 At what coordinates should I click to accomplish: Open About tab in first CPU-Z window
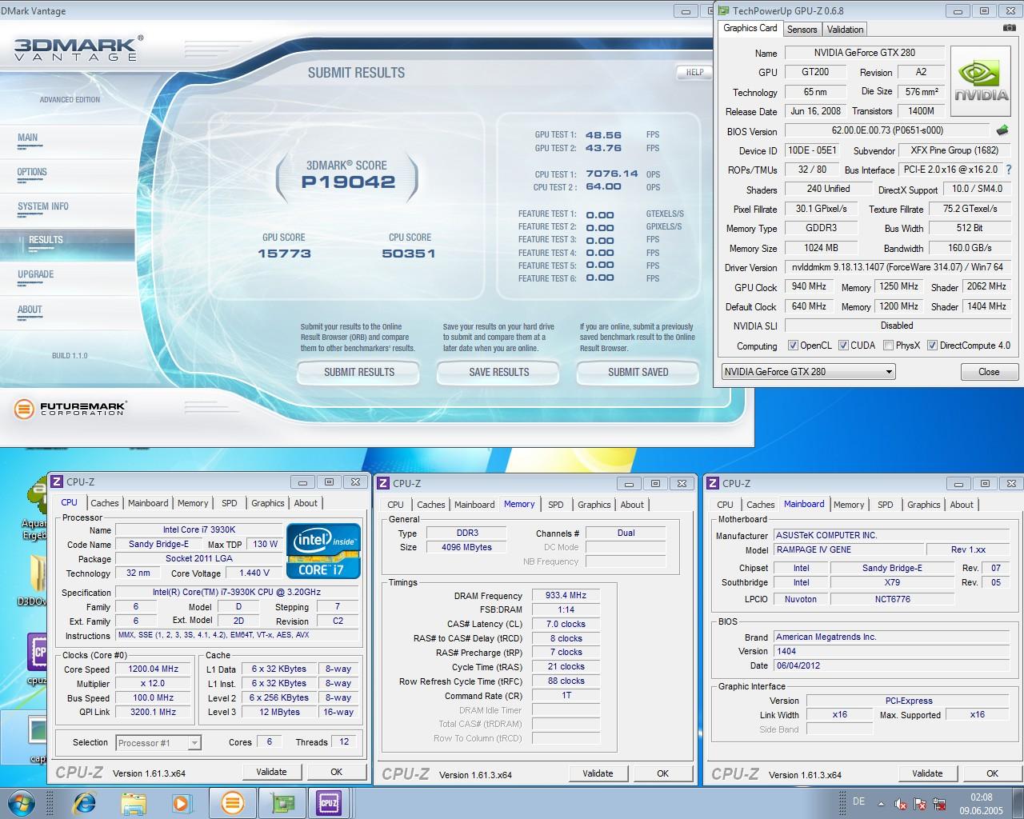click(306, 503)
